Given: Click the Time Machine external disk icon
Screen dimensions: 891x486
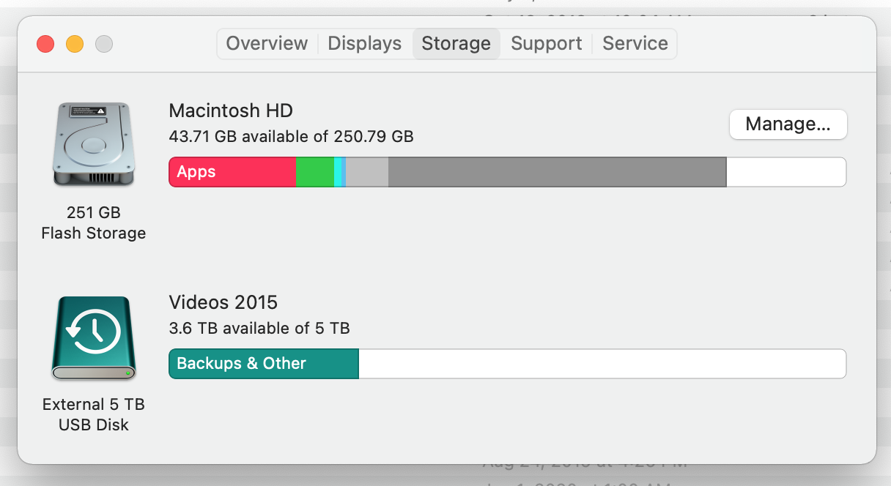Looking at the screenshot, I should coord(93,337).
